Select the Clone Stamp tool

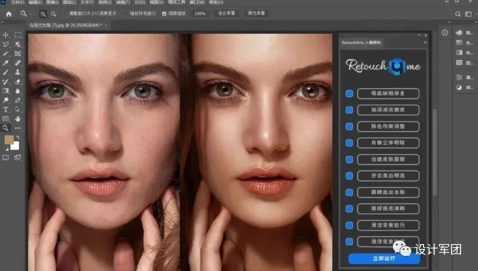(18, 72)
